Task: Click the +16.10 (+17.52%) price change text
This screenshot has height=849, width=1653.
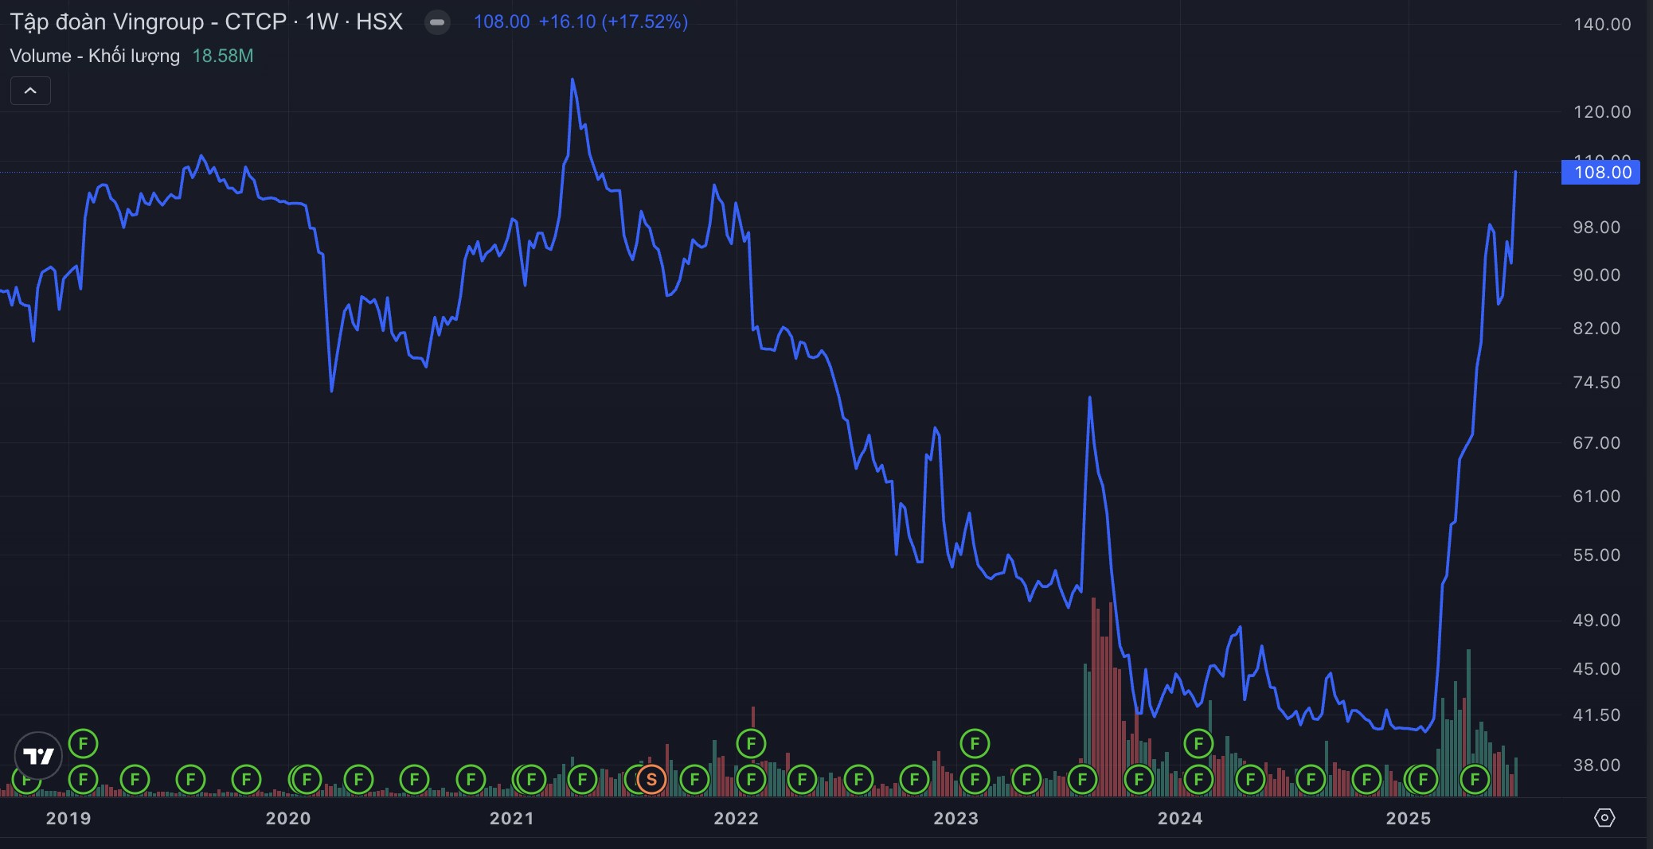Action: pyautogui.click(x=613, y=21)
